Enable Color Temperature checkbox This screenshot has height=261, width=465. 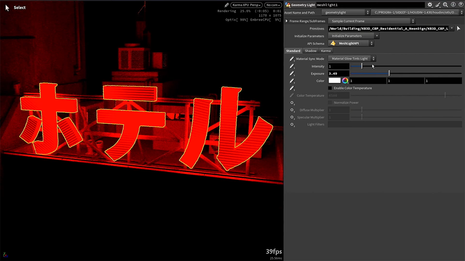coord(330,88)
